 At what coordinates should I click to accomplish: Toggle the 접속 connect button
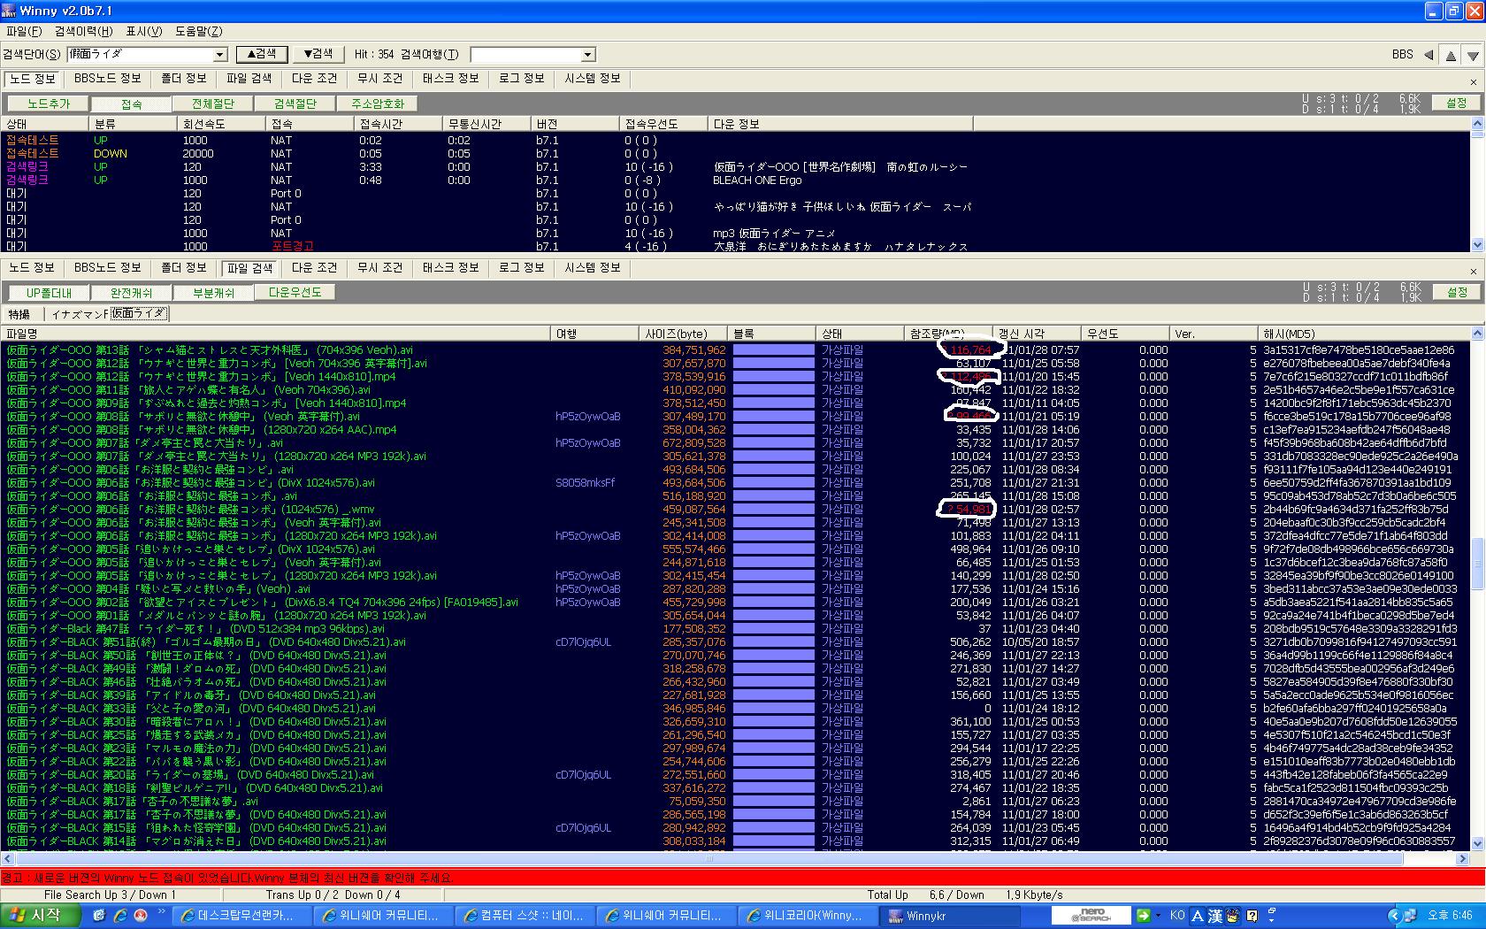pos(131,104)
